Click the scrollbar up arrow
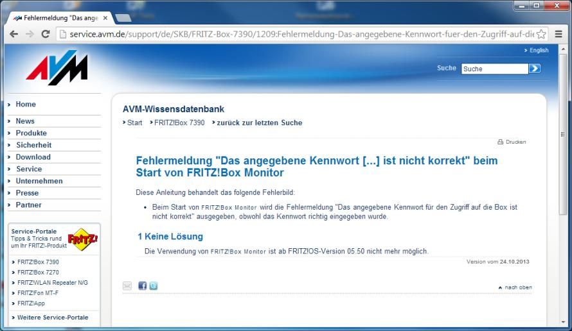572x331 pixels. [x=563, y=49]
